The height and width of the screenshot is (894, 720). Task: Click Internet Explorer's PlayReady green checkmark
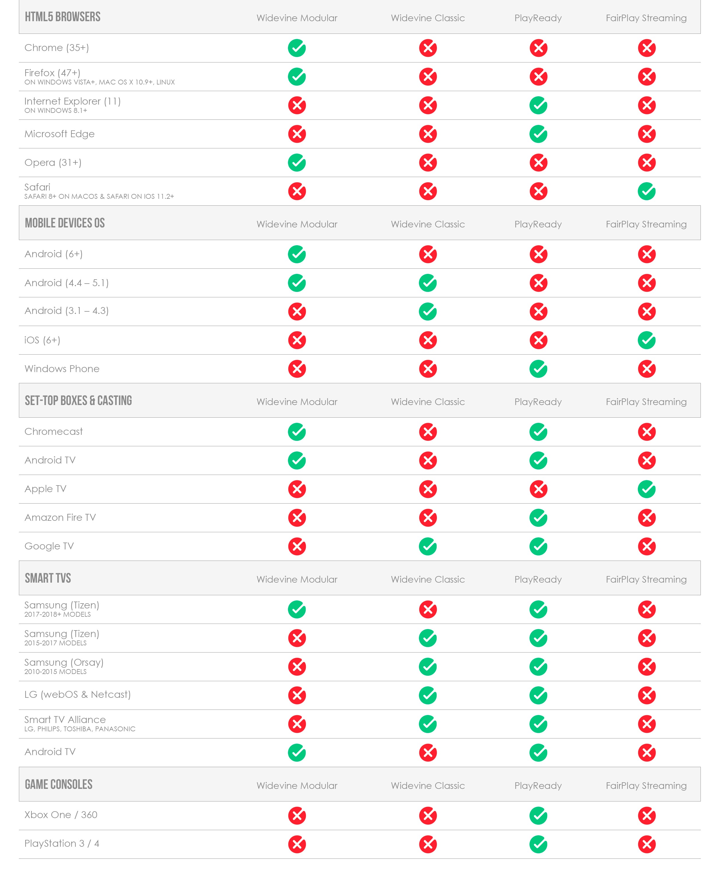pyautogui.click(x=538, y=105)
